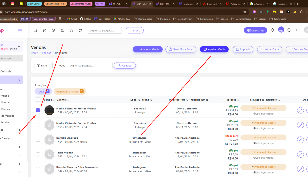Open the shopping cart icon in toolbar
Screen dimensions: 308x177
(44, 30)
